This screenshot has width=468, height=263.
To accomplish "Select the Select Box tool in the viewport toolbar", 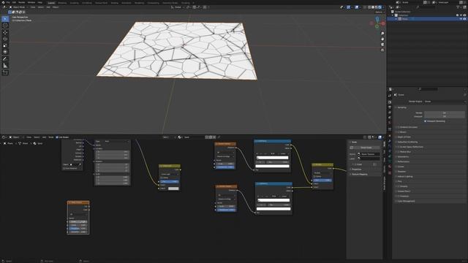I will point(5,19).
